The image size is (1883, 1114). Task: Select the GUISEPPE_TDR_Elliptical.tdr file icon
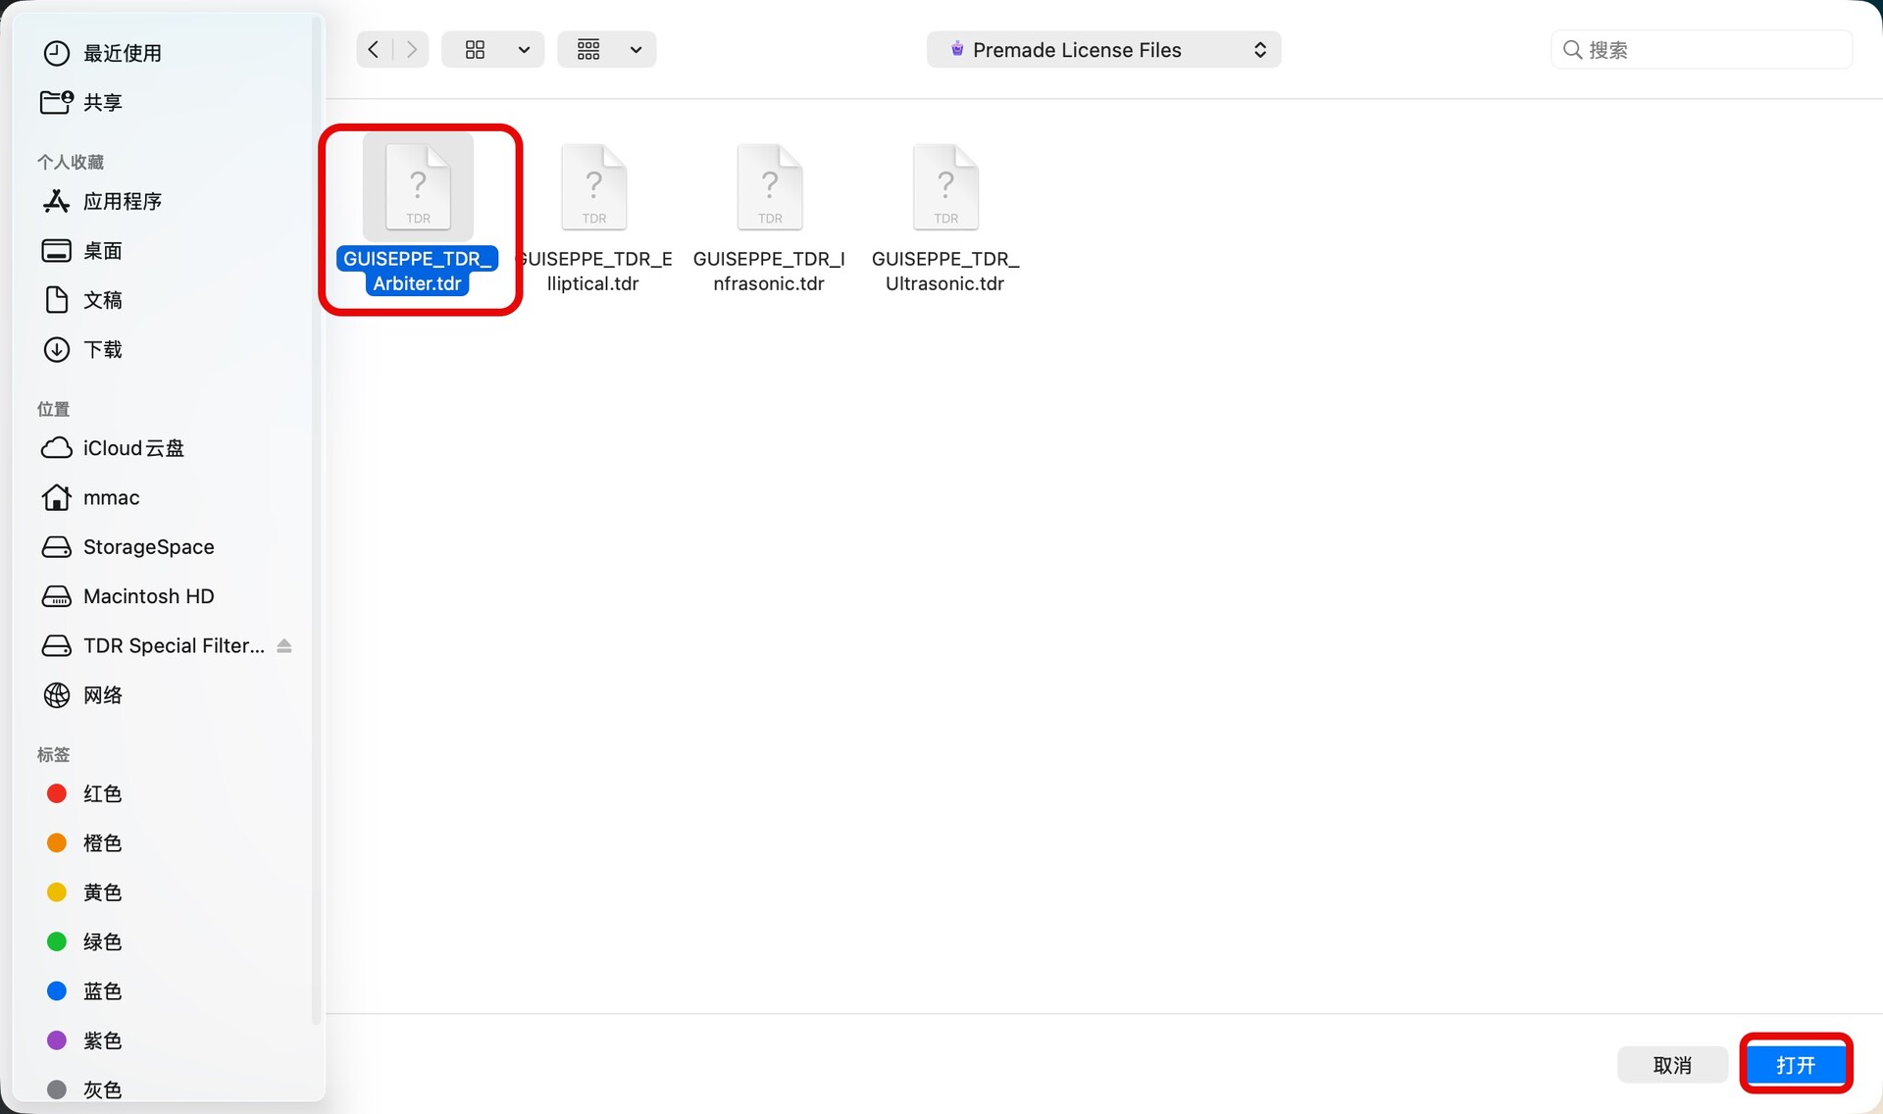pyautogui.click(x=594, y=186)
